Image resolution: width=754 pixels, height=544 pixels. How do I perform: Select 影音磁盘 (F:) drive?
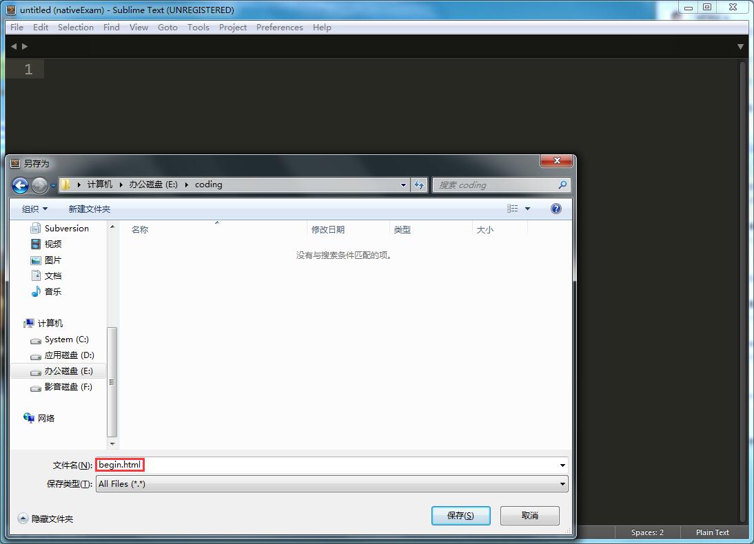(x=68, y=387)
